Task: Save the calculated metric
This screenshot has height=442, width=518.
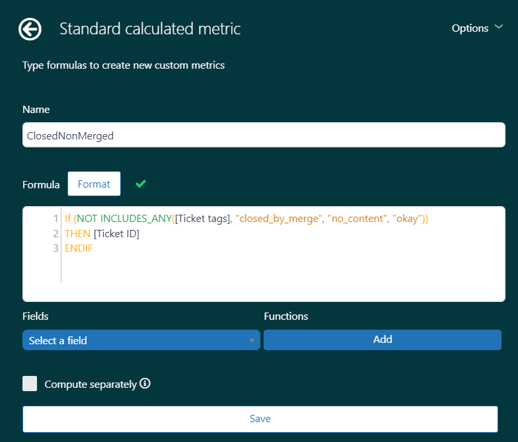Action: [260, 419]
